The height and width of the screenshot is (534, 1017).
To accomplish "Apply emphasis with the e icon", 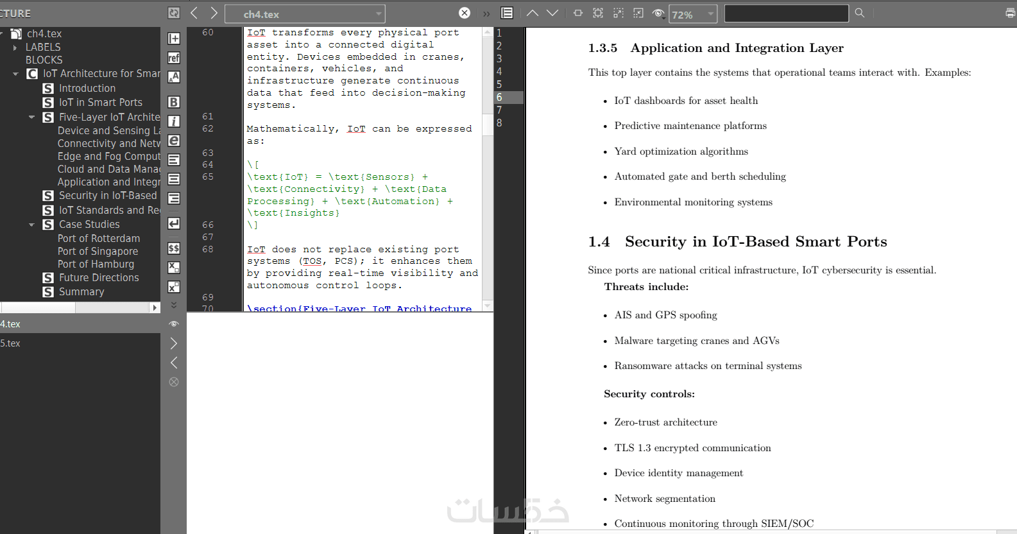I will [x=174, y=141].
